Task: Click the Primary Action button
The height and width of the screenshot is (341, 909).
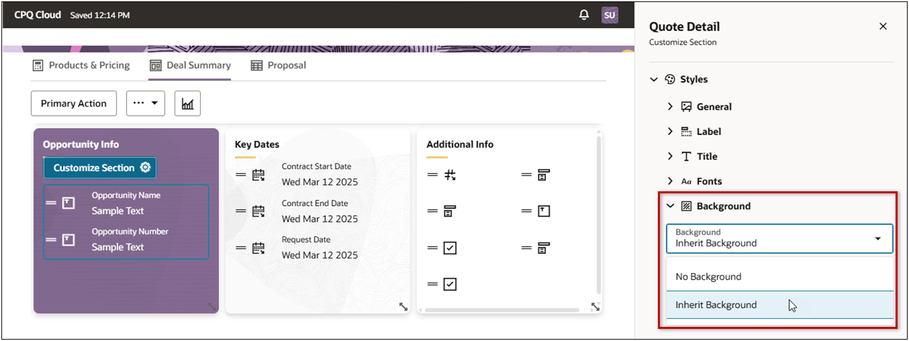Action: [73, 104]
